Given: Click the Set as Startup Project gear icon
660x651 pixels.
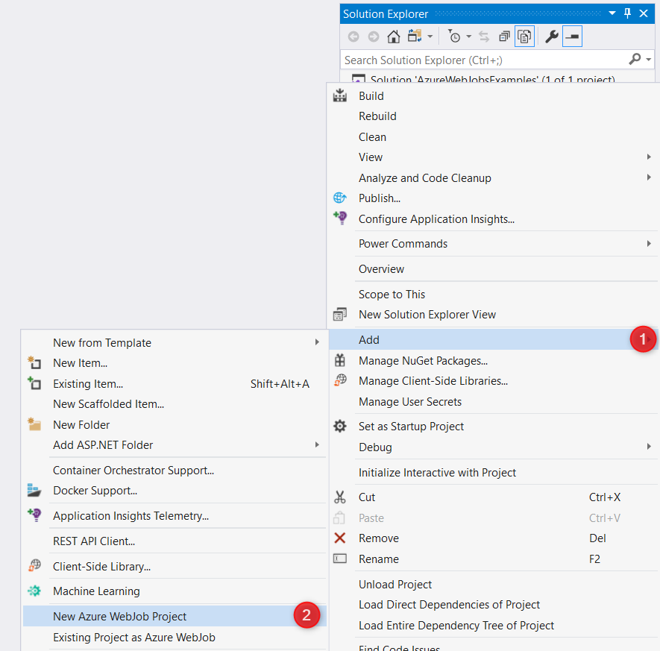Looking at the screenshot, I should pos(339,426).
